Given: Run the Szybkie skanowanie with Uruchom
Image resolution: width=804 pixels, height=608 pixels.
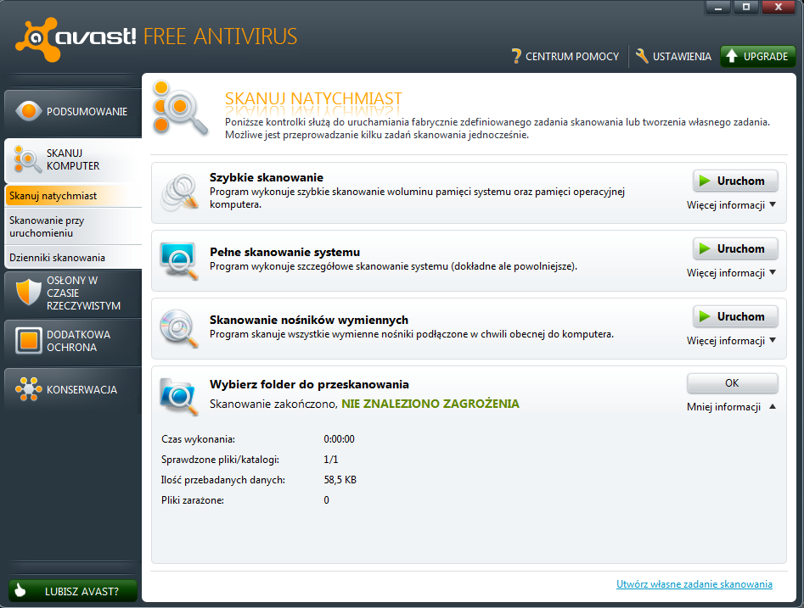Looking at the screenshot, I should pos(735,181).
